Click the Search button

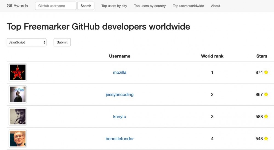point(86,6)
